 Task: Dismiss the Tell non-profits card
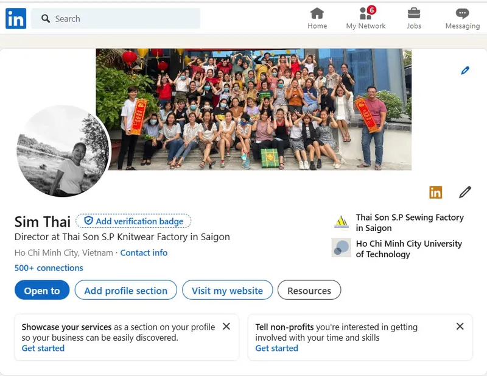coord(460,326)
